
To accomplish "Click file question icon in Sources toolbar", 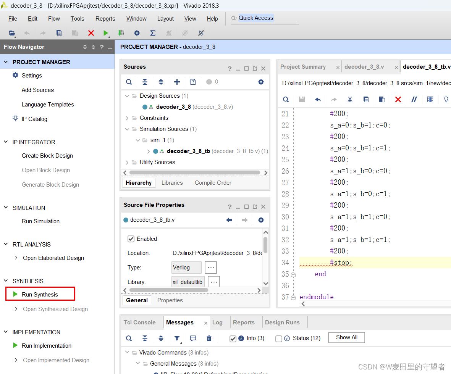I will click(x=193, y=82).
